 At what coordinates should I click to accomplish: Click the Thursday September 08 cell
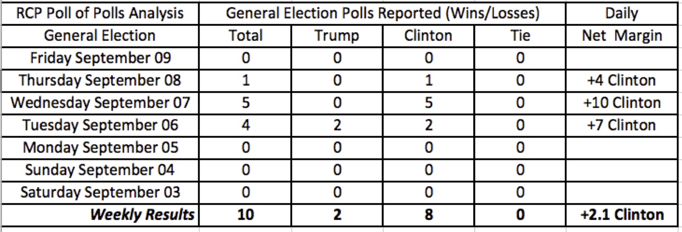coord(100,81)
